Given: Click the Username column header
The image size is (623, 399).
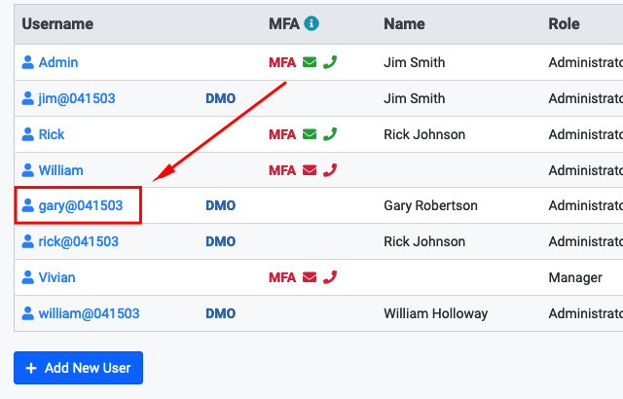Looking at the screenshot, I should (57, 23).
